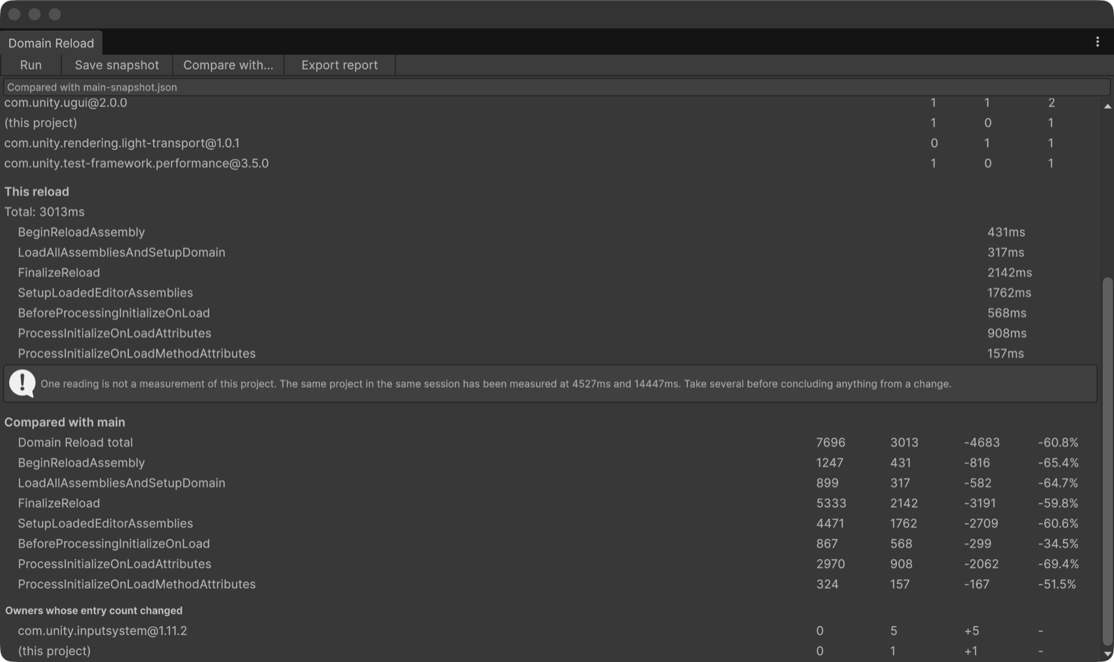
Task: Click the 1762ms SetupLoadedEditorAssemblies value
Action: 1009,292
